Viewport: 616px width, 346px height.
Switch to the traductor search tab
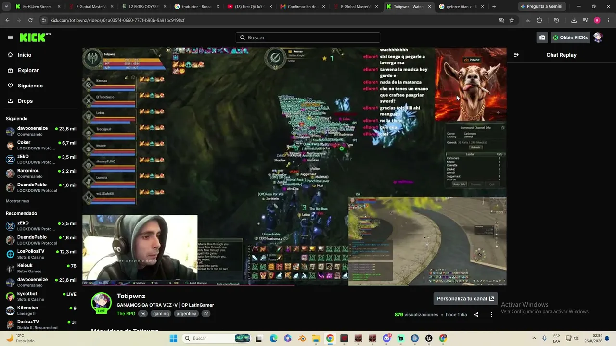coord(196,7)
